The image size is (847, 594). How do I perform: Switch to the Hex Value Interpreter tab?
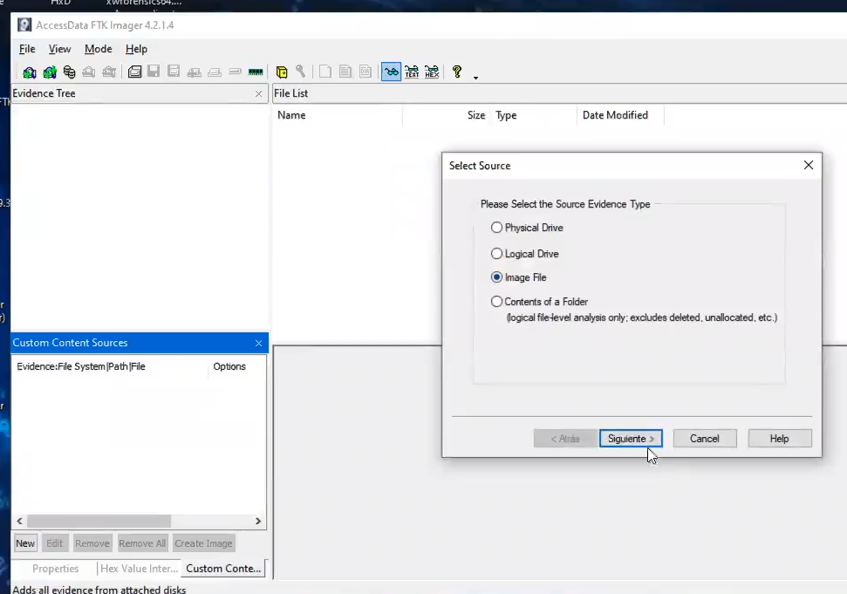pyautogui.click(x=139, y=569)
